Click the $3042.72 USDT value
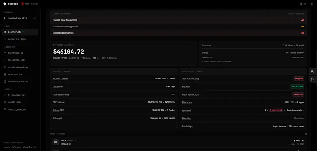The image size is (317, 151). coord(299,141)
